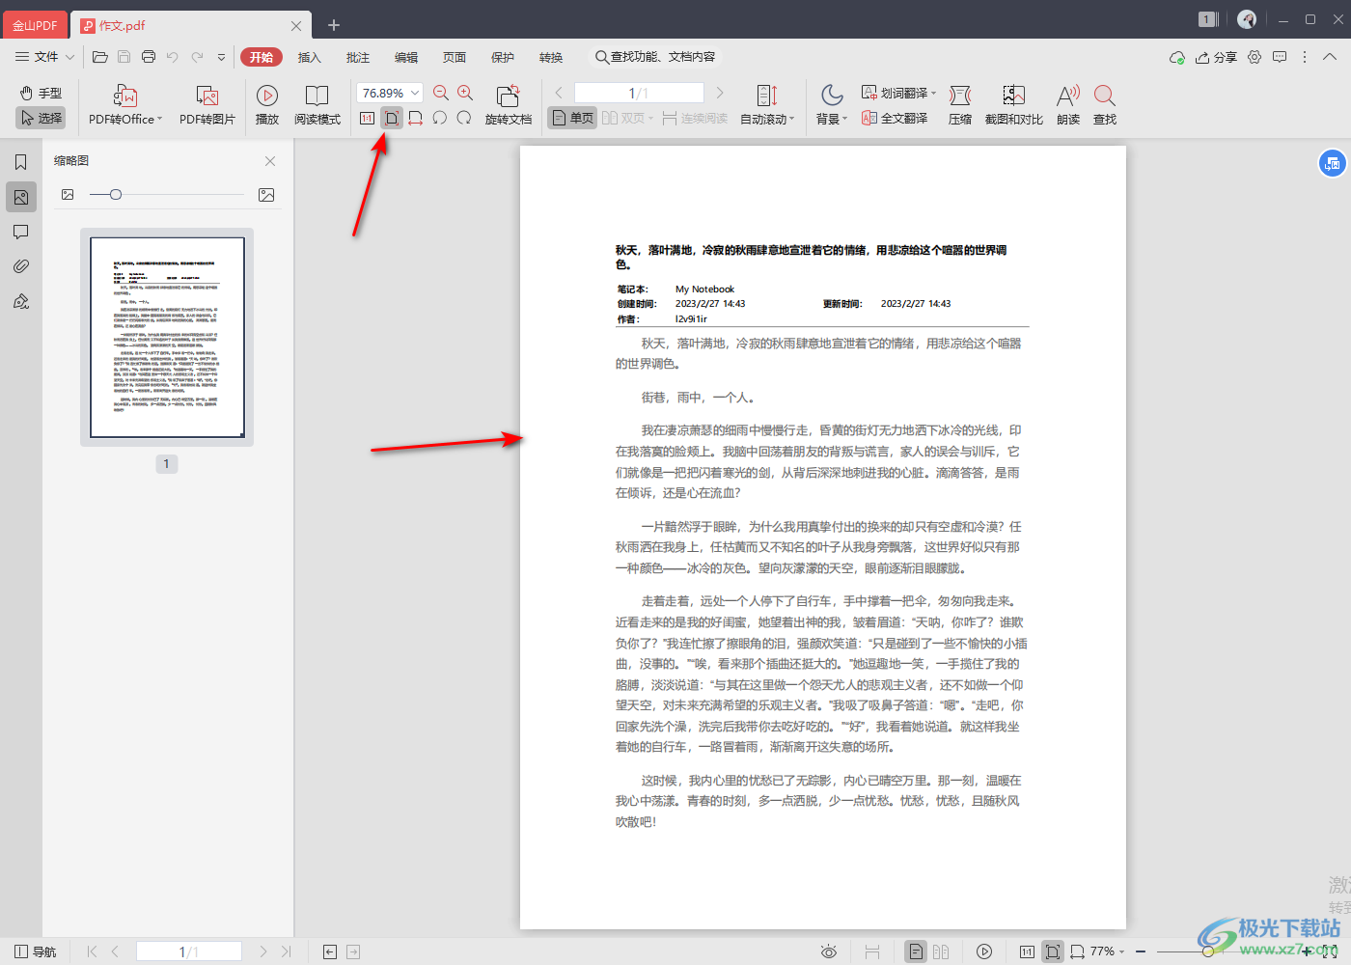The image size is (1351, 965).
Task: Rotate view clockwise icon
Action: (x=464, y=118)
